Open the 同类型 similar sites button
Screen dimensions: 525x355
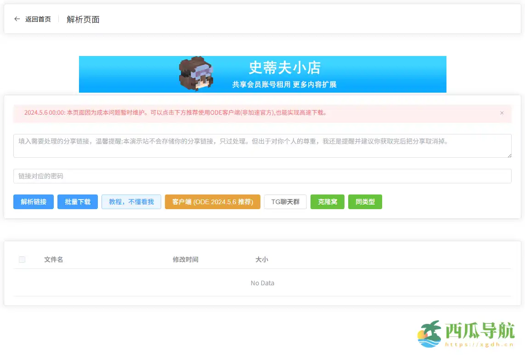click(x=365, y=202)
